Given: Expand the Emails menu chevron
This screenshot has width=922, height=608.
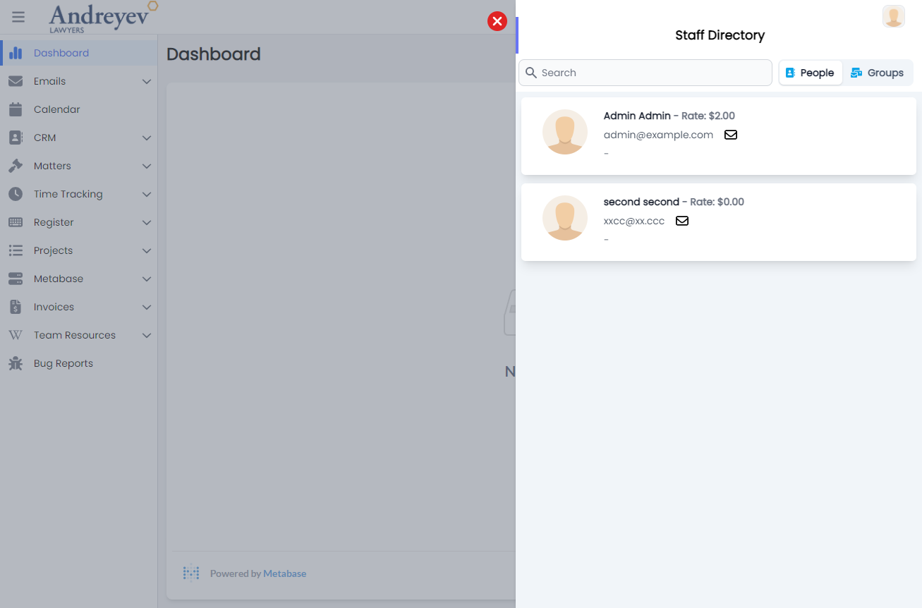Looking at the screenshot, I should point(147,81).
